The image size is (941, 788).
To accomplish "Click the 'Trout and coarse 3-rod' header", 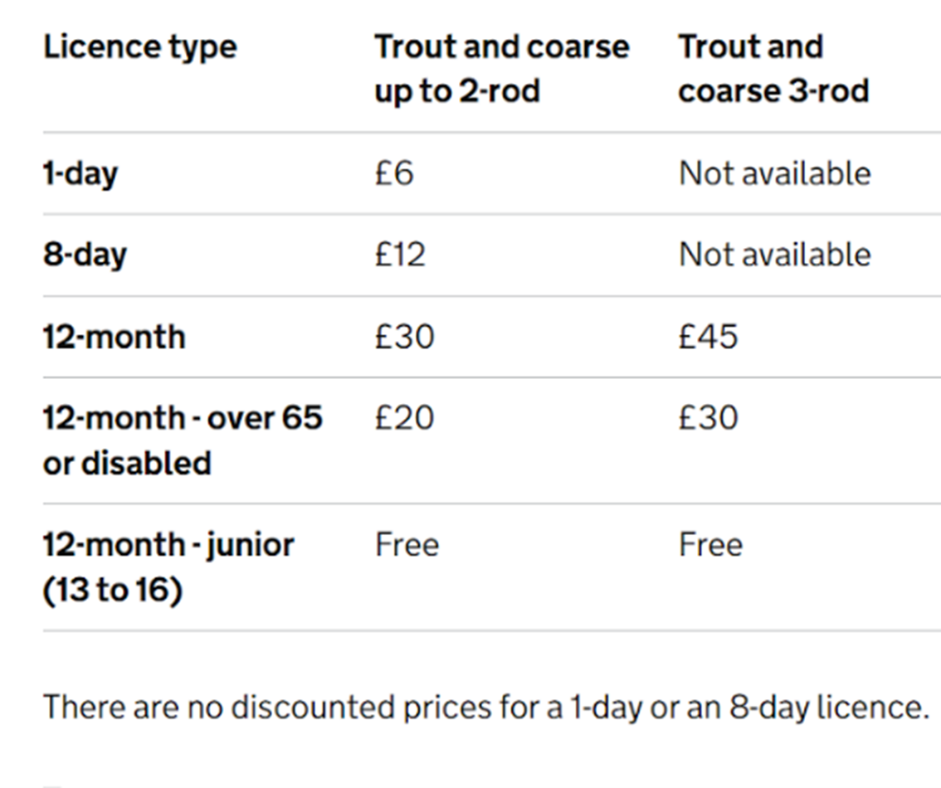I will click(x=773, y=69).
